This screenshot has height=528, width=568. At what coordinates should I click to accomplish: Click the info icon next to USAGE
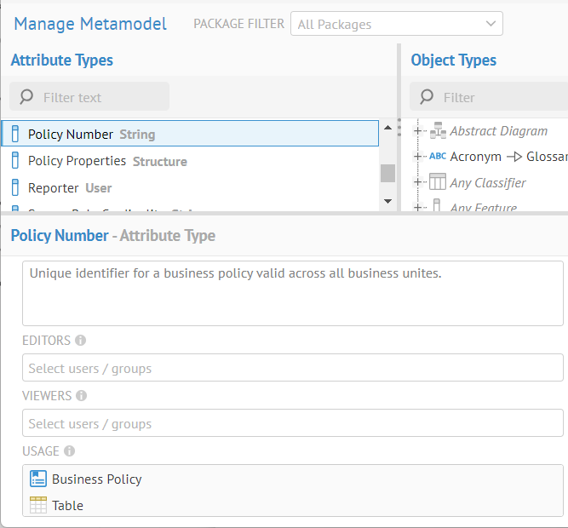coord(69,451)
